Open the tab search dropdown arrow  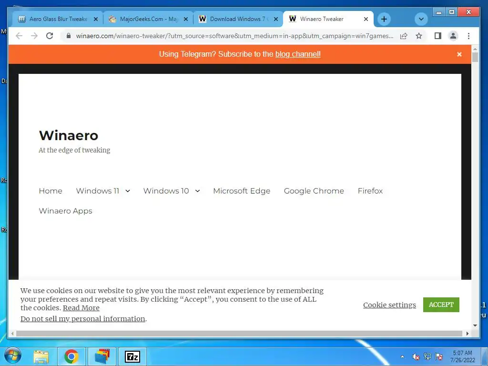[x=421, y=19]
